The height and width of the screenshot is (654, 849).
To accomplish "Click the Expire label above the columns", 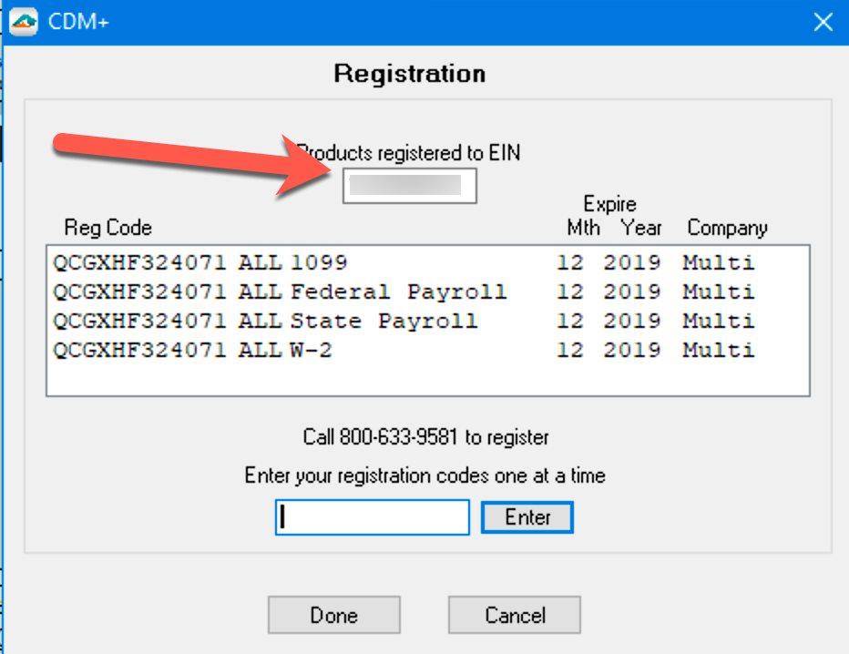I will 609,204.
